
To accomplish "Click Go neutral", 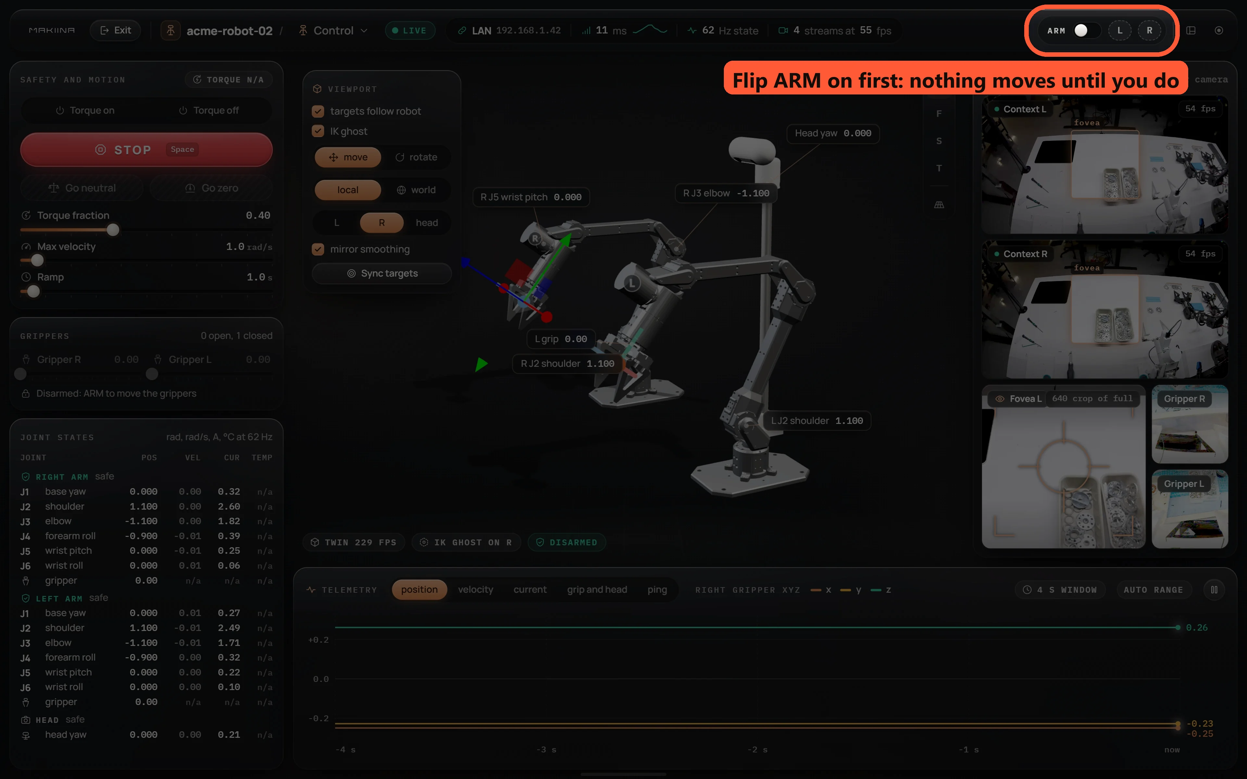I will coord(82,188).
